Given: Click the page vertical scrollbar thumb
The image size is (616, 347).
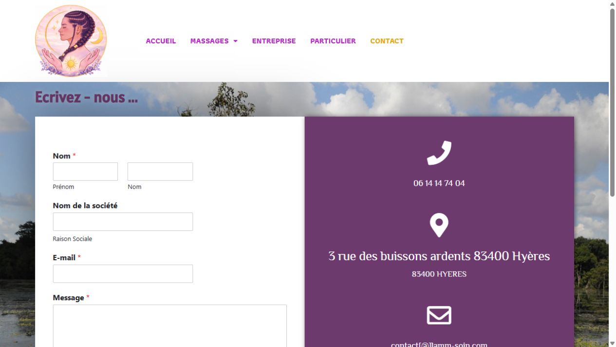Looking at the screenshot, I should [612, 102].
